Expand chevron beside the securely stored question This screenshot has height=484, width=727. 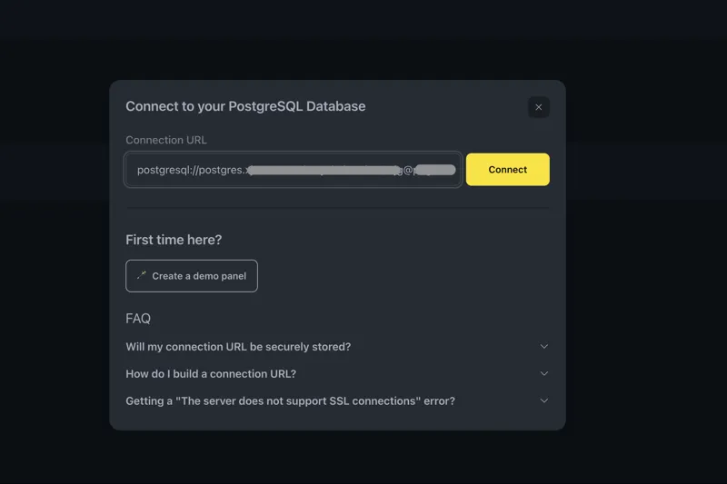point(544,347)
